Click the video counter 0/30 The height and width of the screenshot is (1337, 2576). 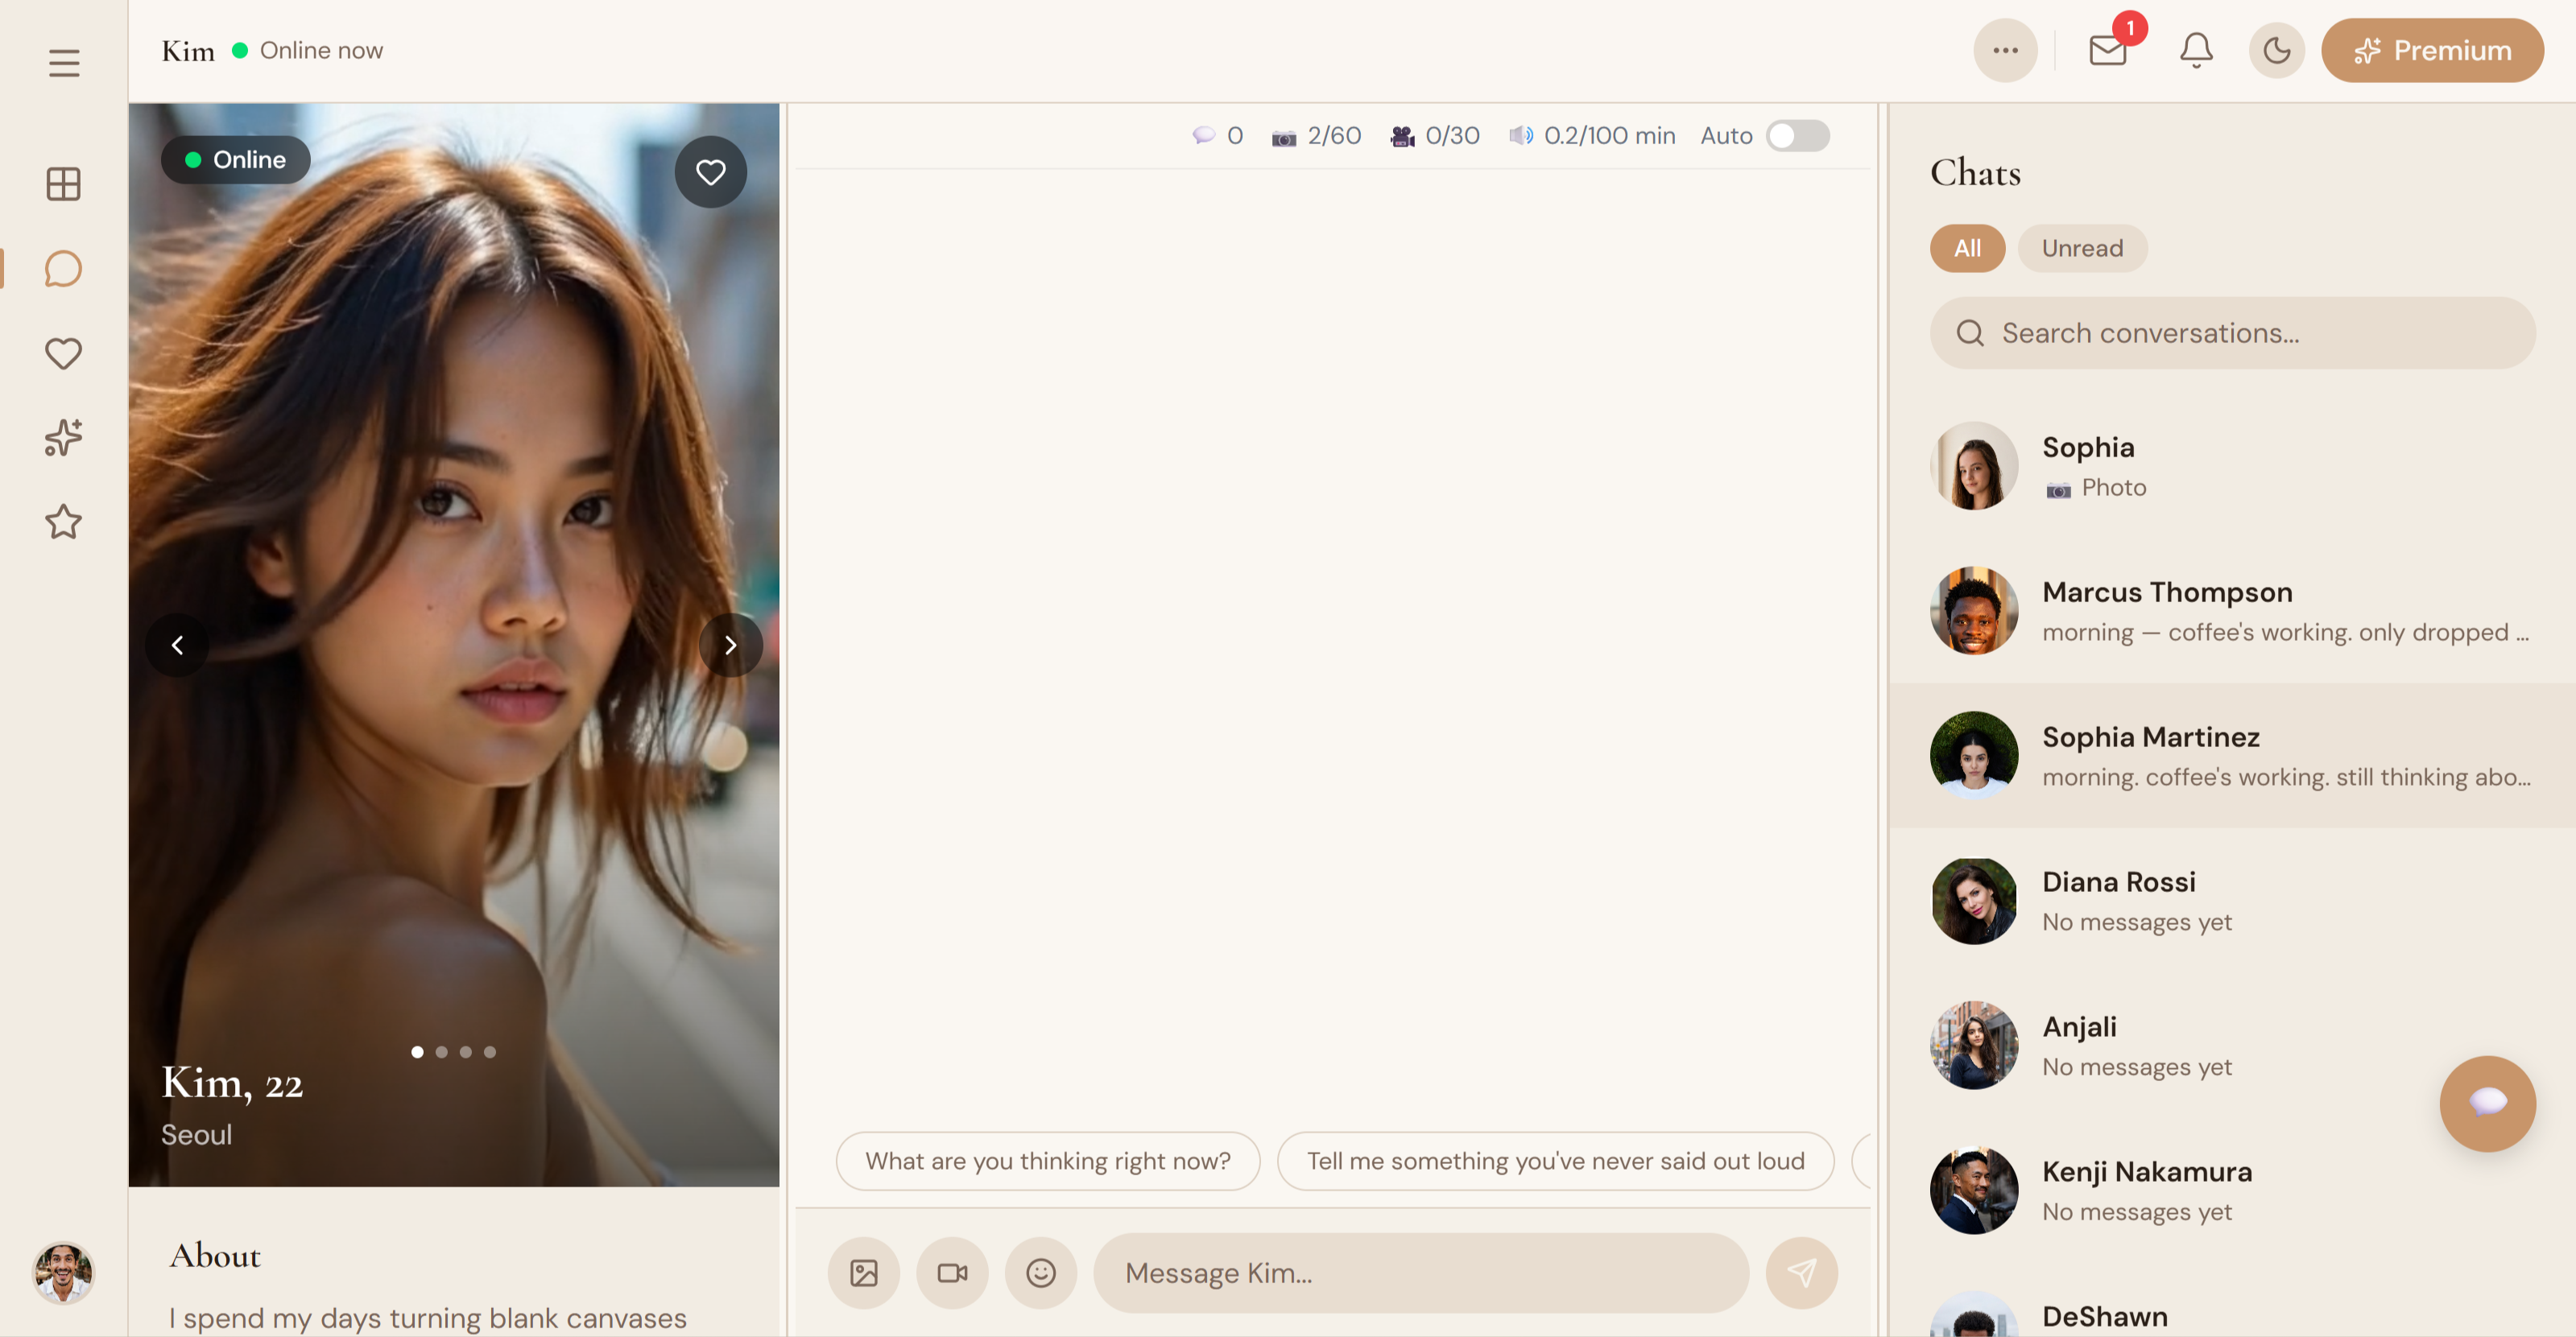pyautogui.click(x=1435, y=136)
